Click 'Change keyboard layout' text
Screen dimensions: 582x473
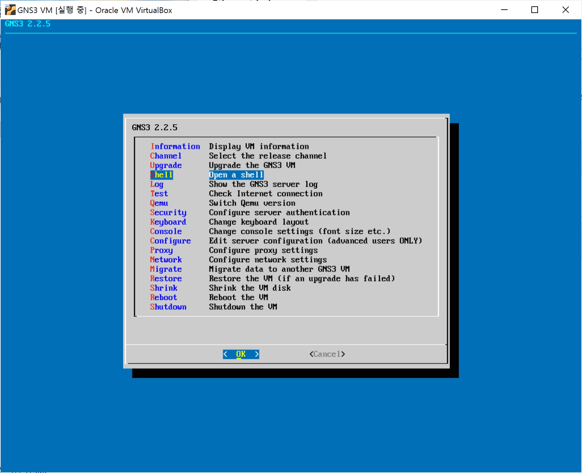[259, 222]
